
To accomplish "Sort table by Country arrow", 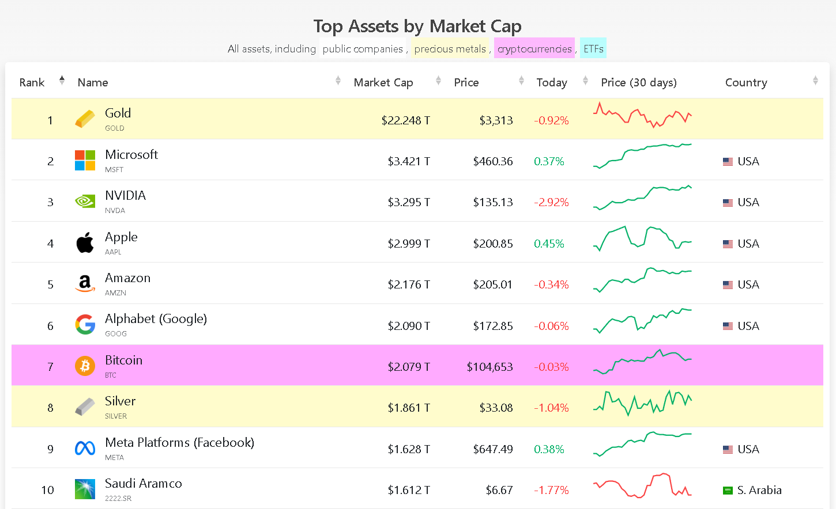I will [815, 81].
